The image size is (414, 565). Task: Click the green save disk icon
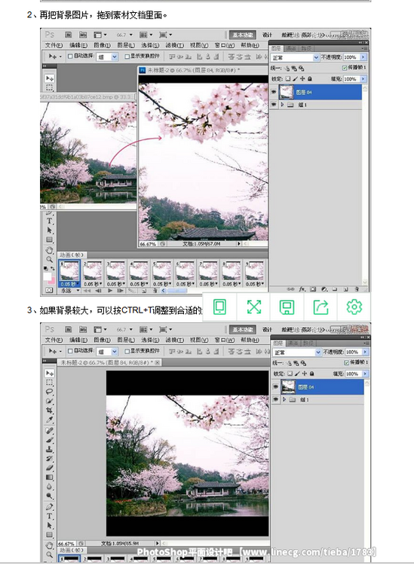(287, 307)
